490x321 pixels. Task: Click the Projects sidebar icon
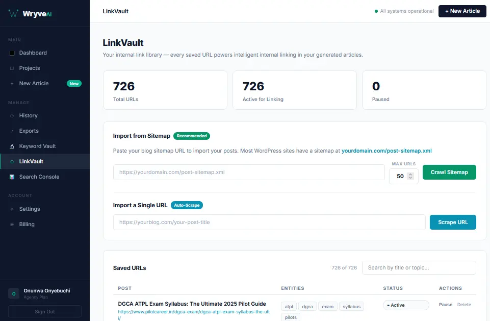pos(12,68)
